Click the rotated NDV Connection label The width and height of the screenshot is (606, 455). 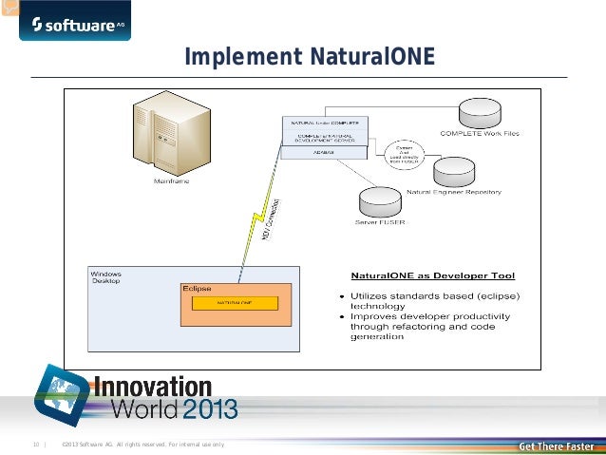pos(272,219)
